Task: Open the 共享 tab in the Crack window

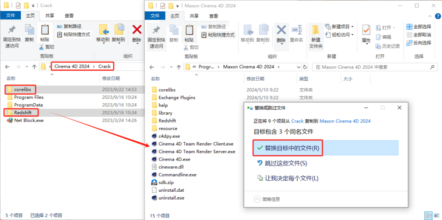Action: point(49,16)
